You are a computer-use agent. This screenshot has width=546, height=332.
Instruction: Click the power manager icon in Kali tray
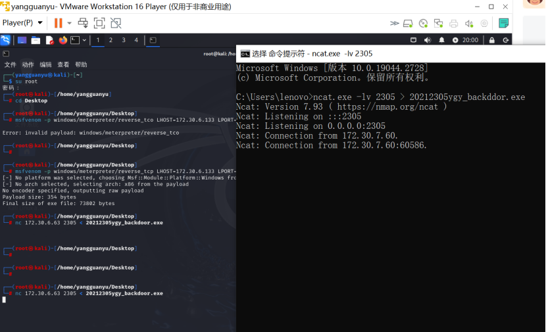click(455, 40)
